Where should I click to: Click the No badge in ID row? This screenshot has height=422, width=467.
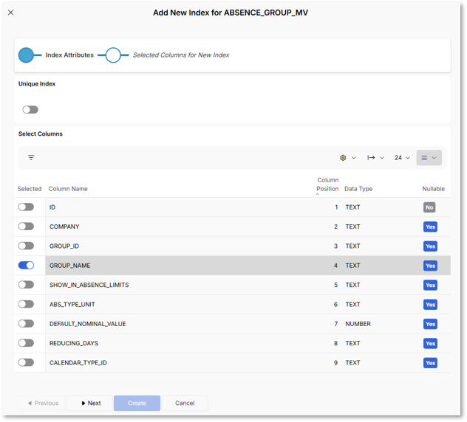(x=429, y=207)
